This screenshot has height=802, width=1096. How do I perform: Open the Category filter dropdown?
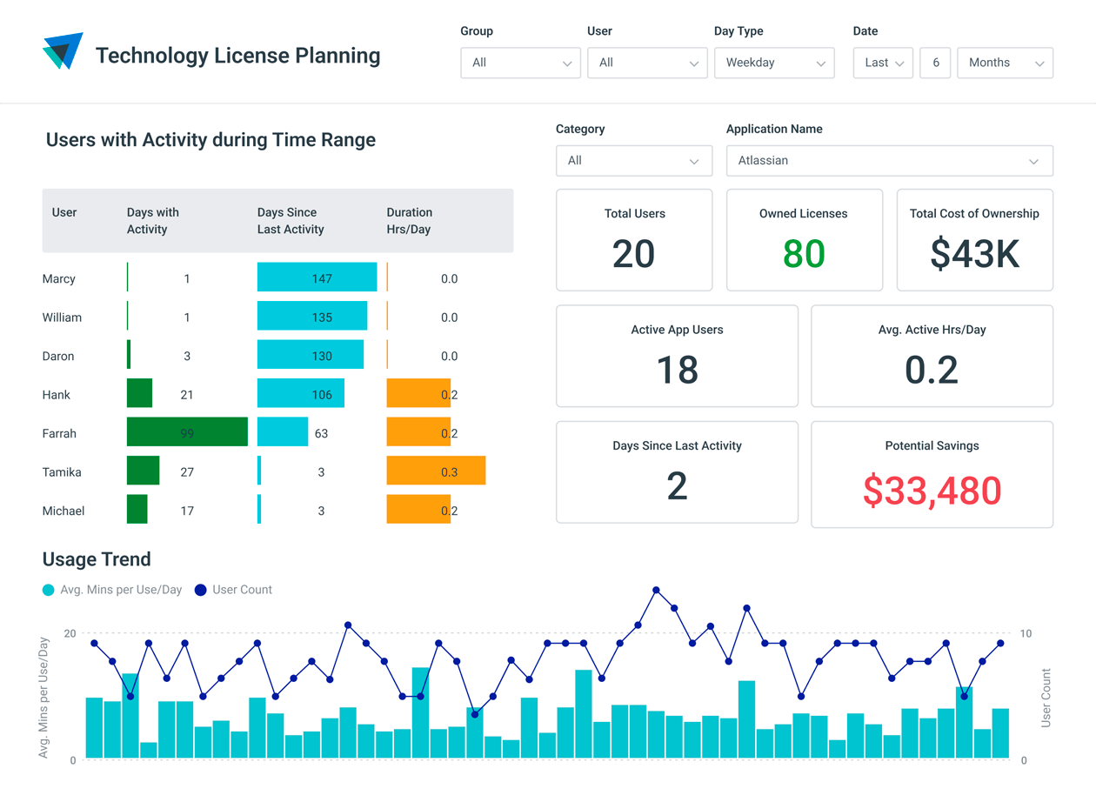click(633, 160)
